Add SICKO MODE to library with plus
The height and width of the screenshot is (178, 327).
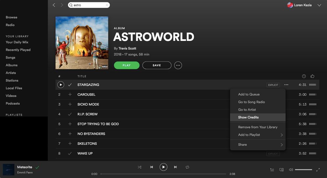(70, 104)
